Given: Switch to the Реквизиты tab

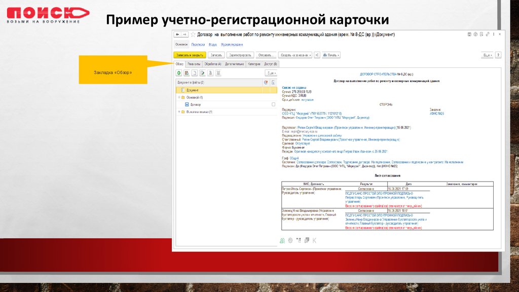Looking at the screenshot, I should tap(194, 64).
